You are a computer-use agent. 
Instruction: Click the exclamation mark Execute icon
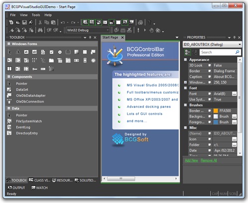[x=138, y=30]
